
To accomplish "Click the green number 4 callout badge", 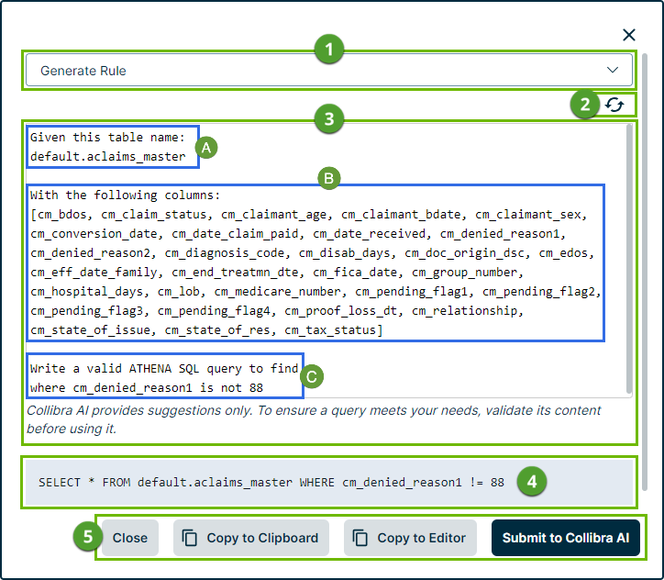I will pyautogui.click(x=531, y=482).
